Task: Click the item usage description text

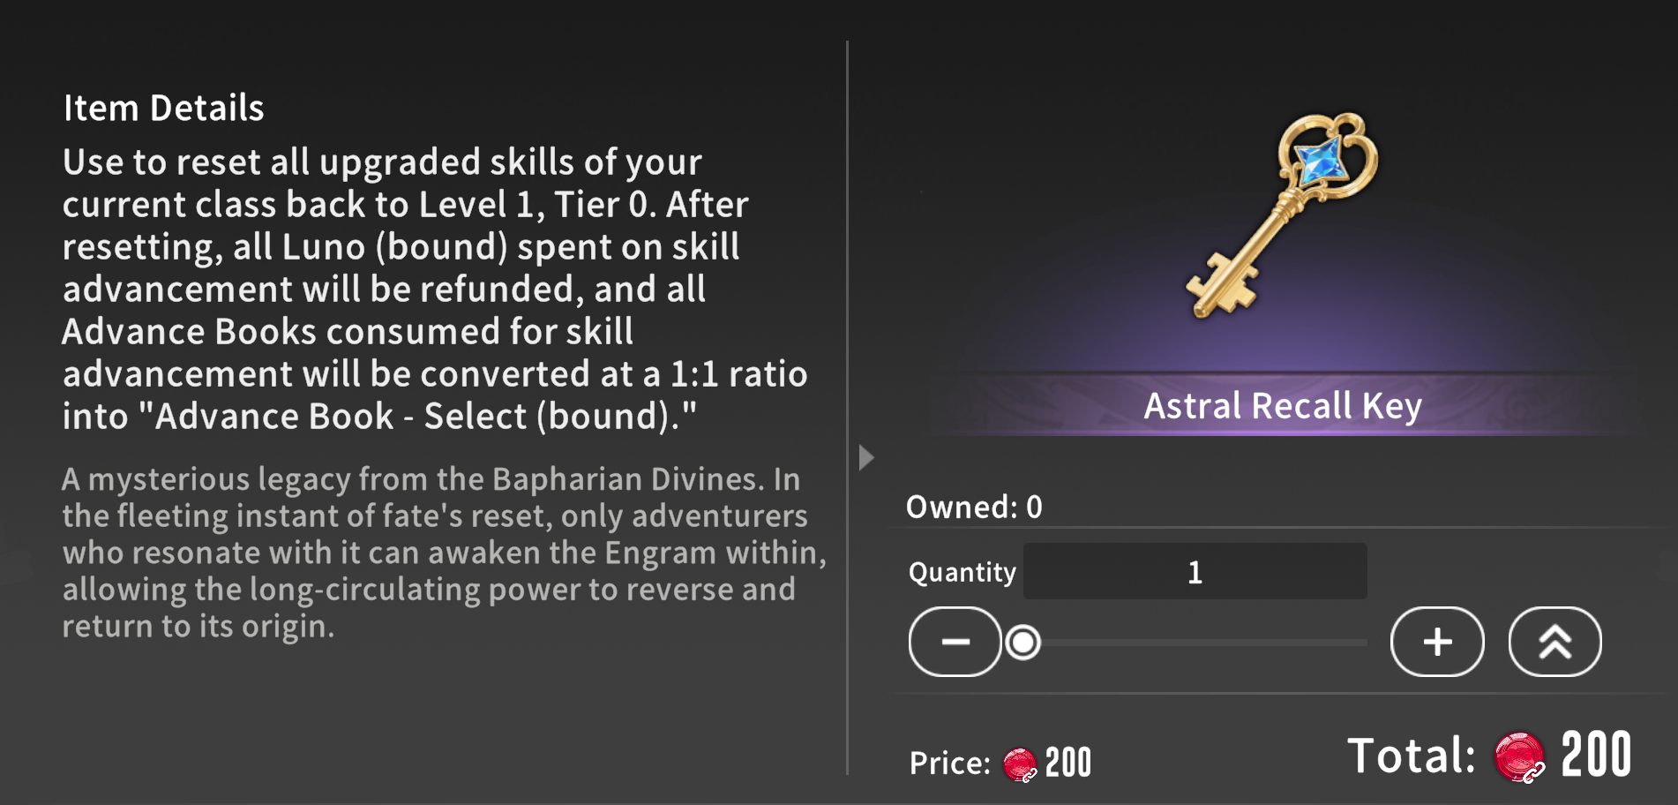Action: pos(435,289)
